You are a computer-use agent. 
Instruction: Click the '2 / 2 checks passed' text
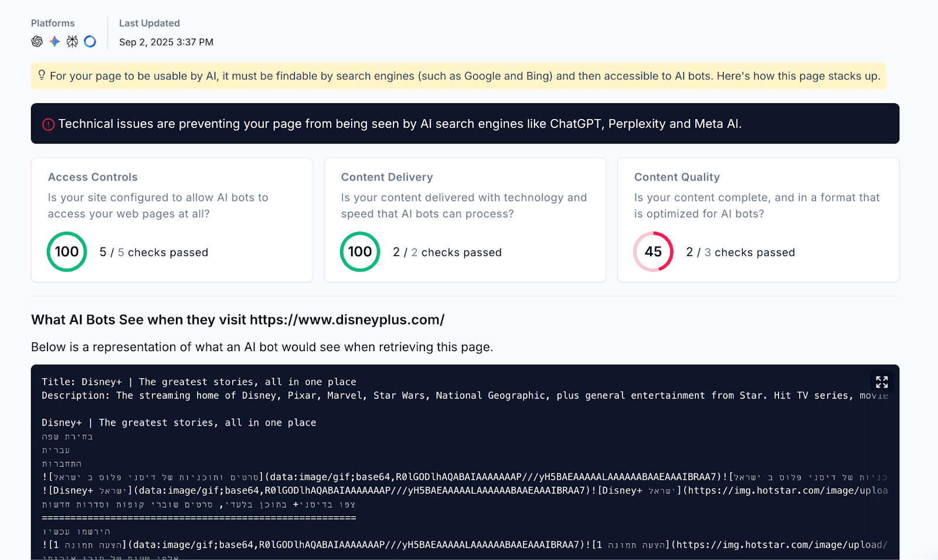(447, 253)
